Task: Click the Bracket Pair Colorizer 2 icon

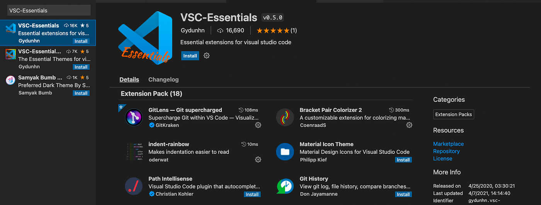Action: 285,117
